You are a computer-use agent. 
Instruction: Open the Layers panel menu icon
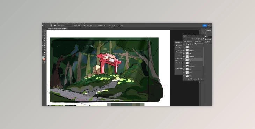(203, 36)
